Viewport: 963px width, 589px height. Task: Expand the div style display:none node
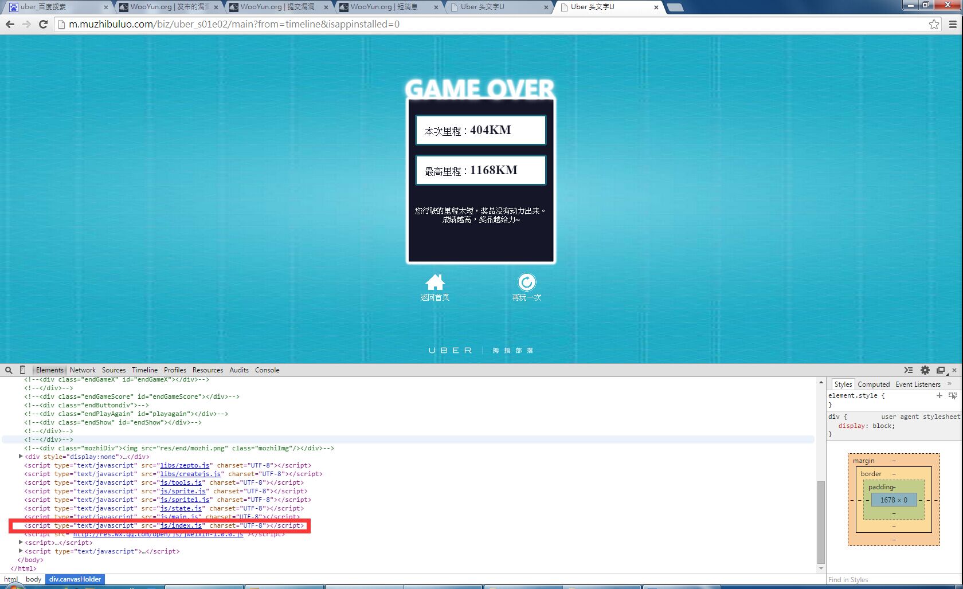(21, 457)
